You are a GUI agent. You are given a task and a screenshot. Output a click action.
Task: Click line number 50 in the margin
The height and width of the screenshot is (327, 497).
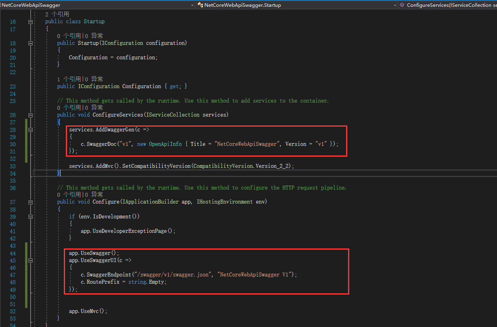pos(12,297)
